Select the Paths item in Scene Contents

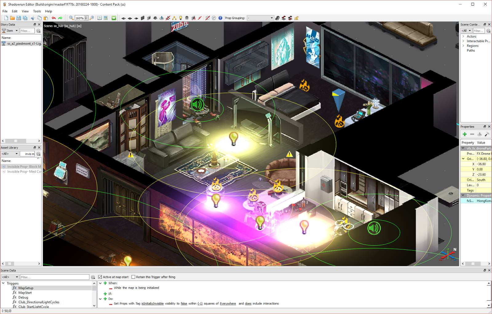pyautogui.click(x=471, y=50)
